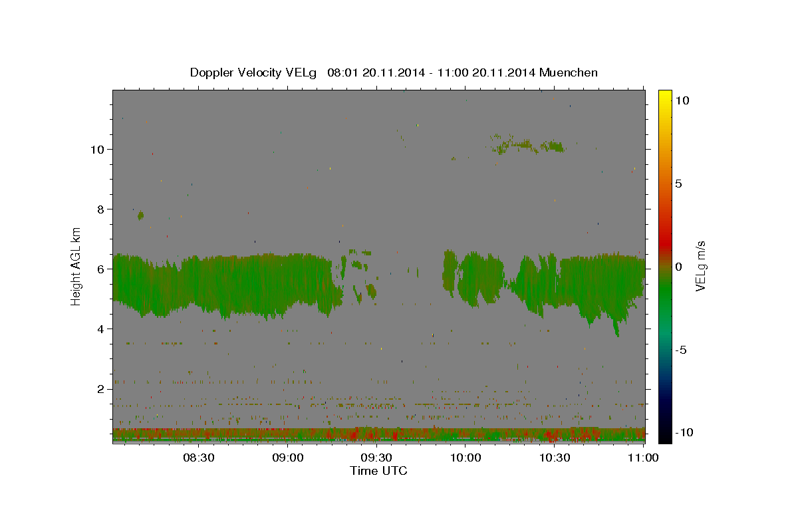Click the plot title 'Doppler Velocity VELg'
The width and height of the screenshot is (798, 532).
coord(255,72)
